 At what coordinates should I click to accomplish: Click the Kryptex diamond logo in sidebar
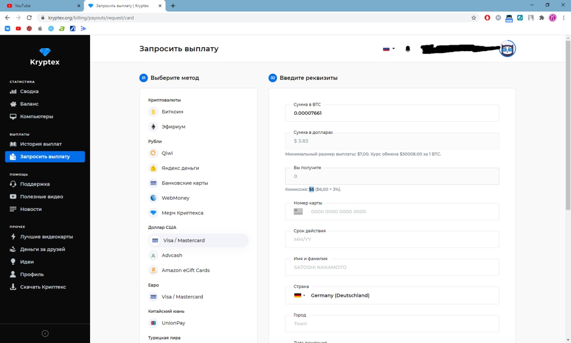point(45,52)
